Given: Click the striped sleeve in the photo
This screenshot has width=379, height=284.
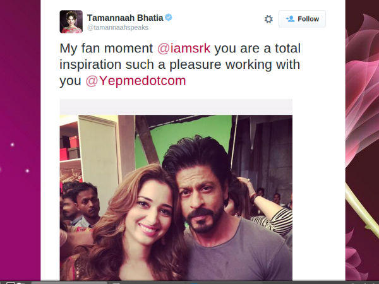Looking at the screenshot, I should tap(278, 221).
